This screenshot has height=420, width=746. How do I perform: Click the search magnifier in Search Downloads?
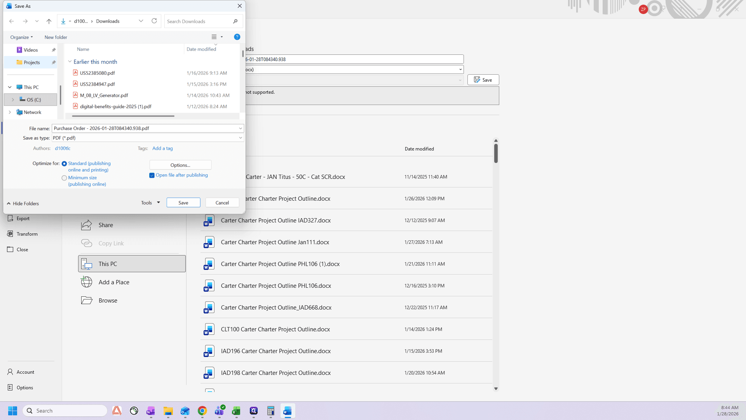pos(235,21)
